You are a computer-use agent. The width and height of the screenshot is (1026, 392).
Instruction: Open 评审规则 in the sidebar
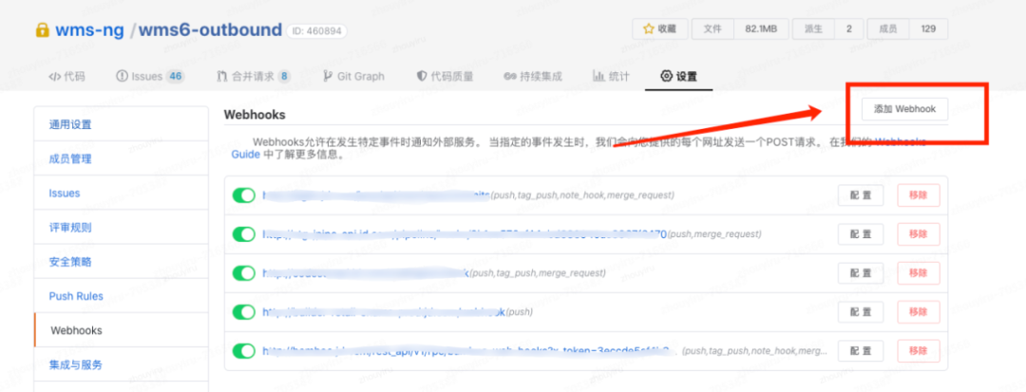point(121,228)
